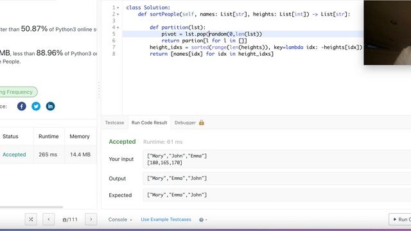Collapse the class Solution fold arrow on line 1

point(118,8)
